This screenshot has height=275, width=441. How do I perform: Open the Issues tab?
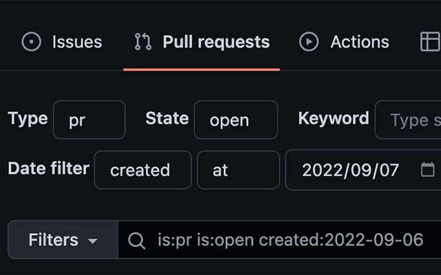coord(76,42)
